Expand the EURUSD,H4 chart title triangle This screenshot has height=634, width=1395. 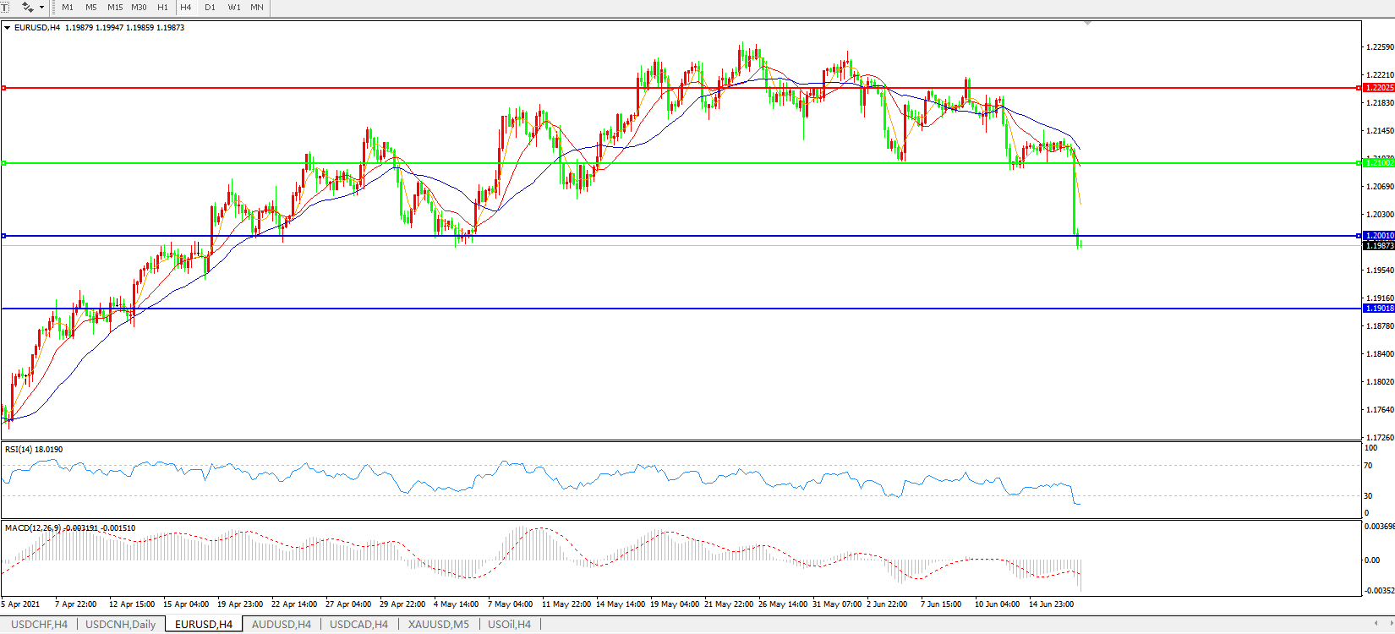(8, 28)
